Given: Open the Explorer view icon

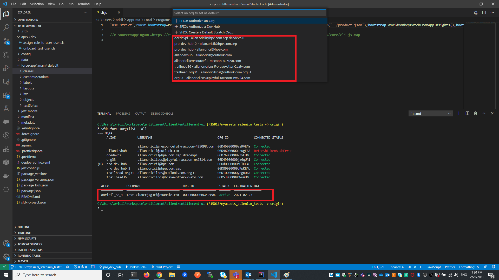Looking at the screenshot, I should point(6,14).
